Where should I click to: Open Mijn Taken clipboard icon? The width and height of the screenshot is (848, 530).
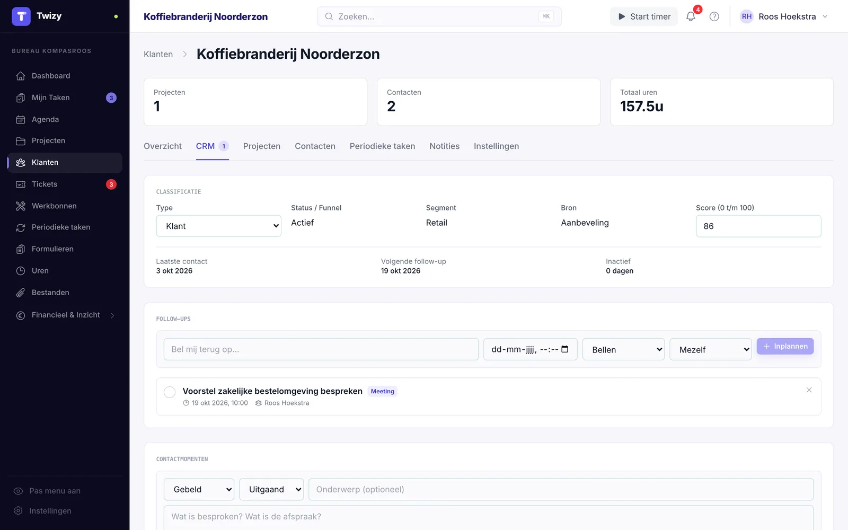[21, 98]
